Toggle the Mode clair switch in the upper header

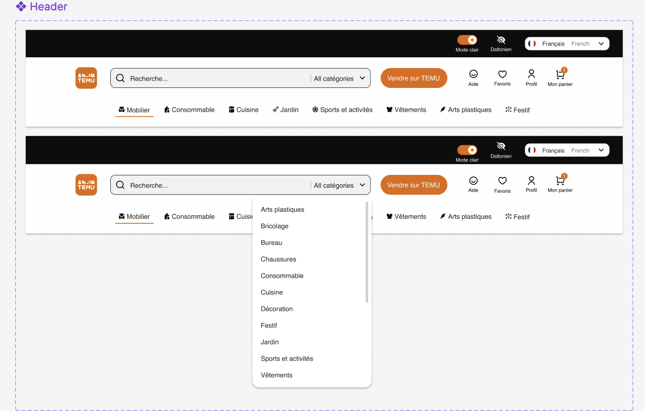point(467,40)
